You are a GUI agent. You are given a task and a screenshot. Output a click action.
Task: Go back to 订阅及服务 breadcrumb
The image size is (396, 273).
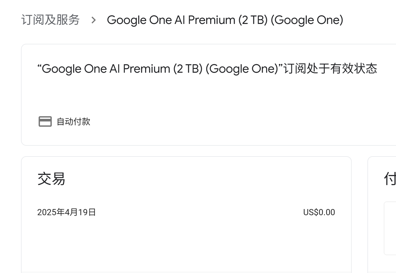pyautogui.click(x=50, y=20)
